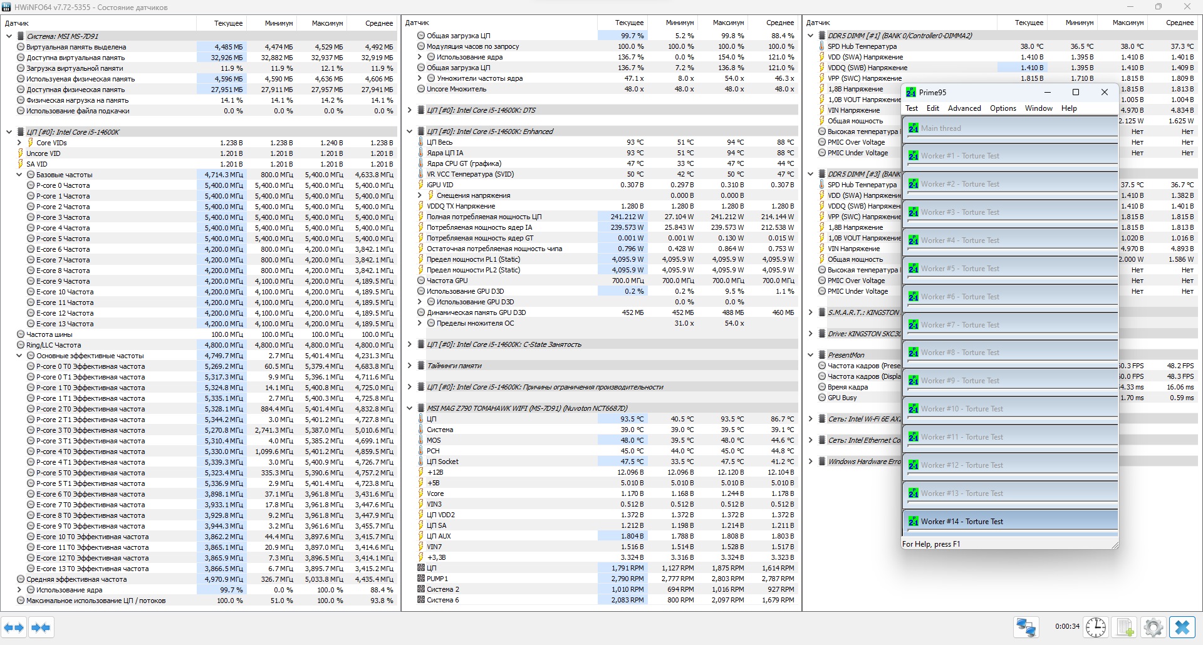This screenshot has height=645, width=1203.
Task: Select the E-core 13 Частота row
Action: click(200, 324)
